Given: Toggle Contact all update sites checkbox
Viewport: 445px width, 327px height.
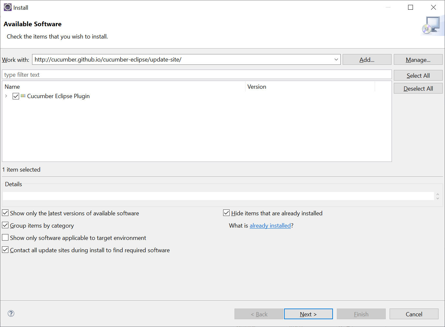Looking at the screenshot, I should pos(5,250).
